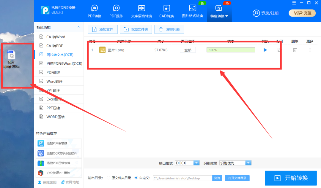Screen dimensions: 321x188
Task: Select PDF翻译 in sidebar
Action: 59,72
